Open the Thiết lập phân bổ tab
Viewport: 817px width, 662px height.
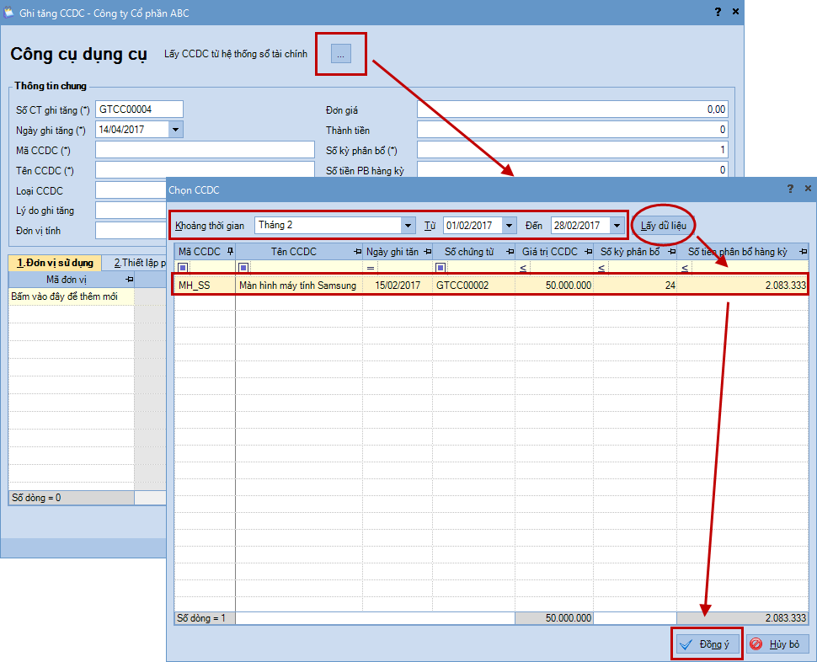pyautogui.click(x=139, y=263)
